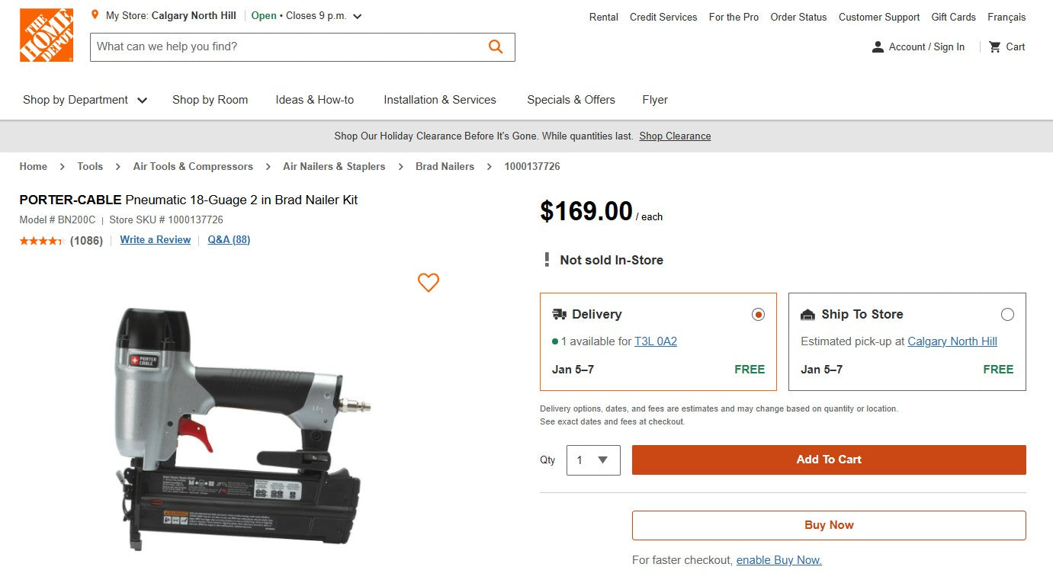Screen dimensions: 1053x583
Task: Expand the Shop by Department menu
Action: 84,100
